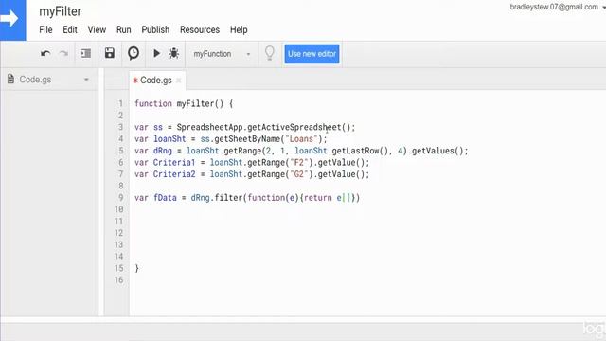Select Code.gs in the file sidebar
Viewport: 606px width, 341px height.
tap(35, 80)
